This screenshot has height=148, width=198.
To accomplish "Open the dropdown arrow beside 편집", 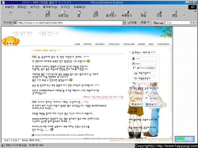I will (x=184, y=15).
